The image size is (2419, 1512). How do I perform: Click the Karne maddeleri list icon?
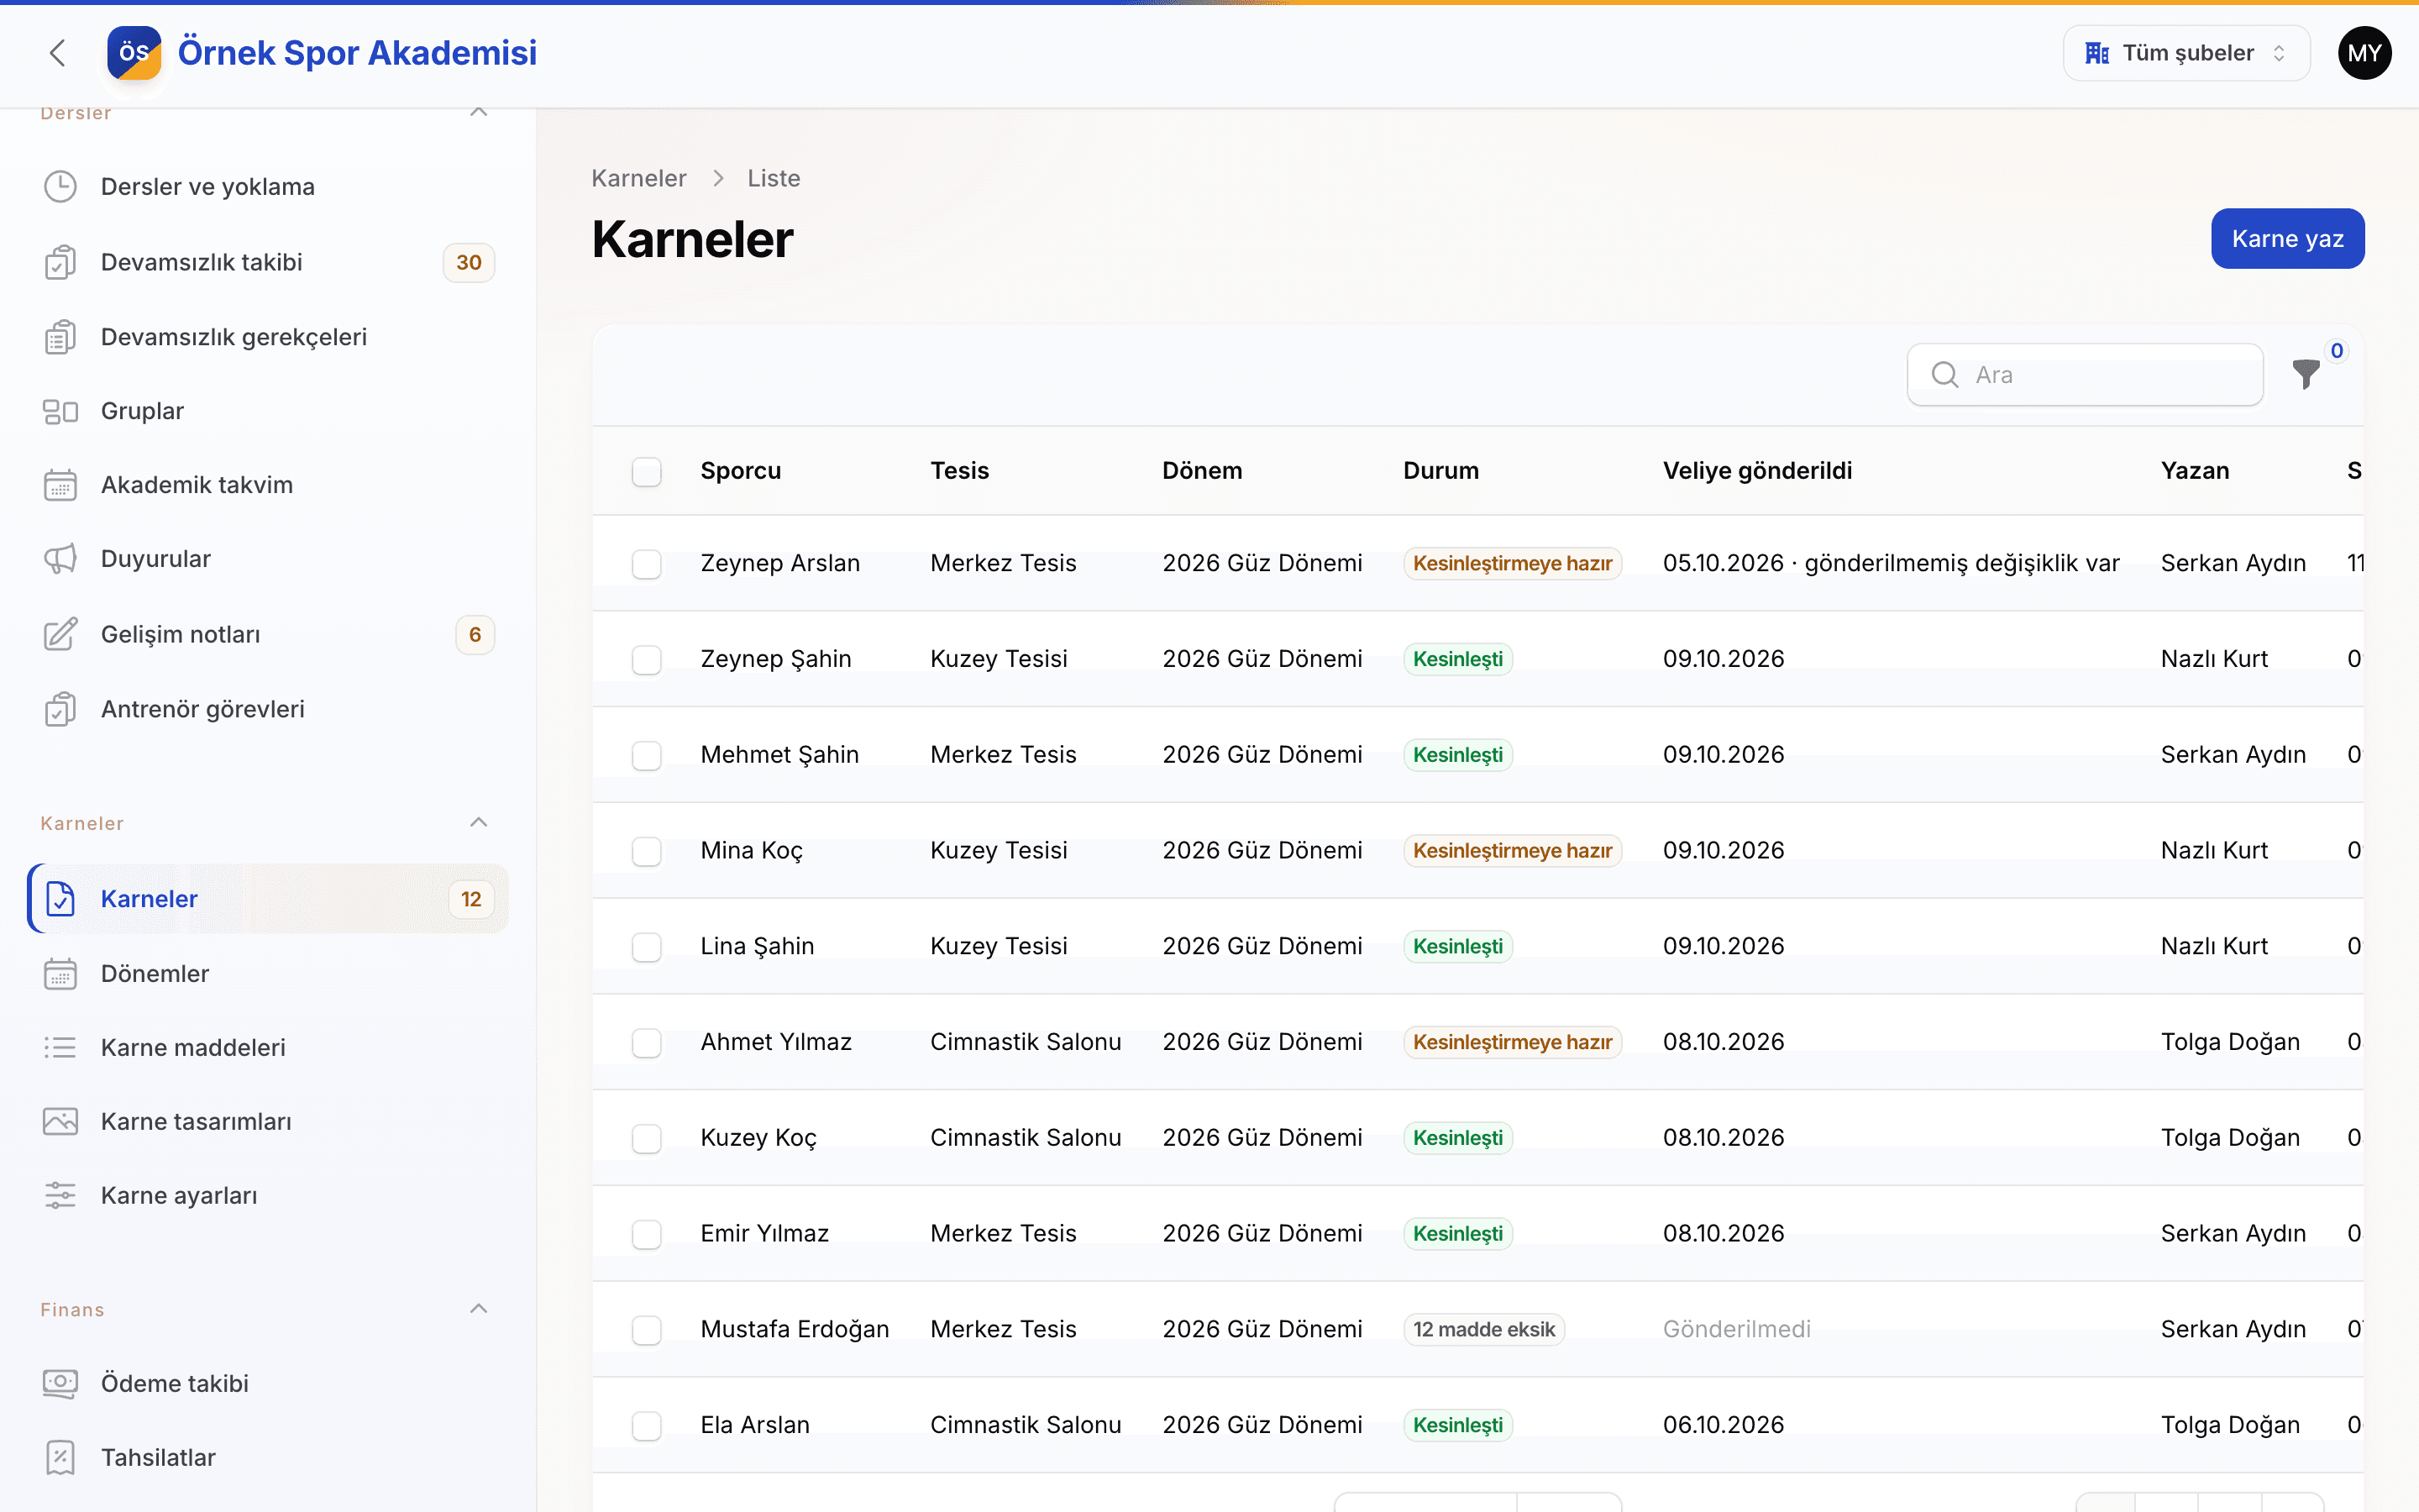tap(60, 1047)
